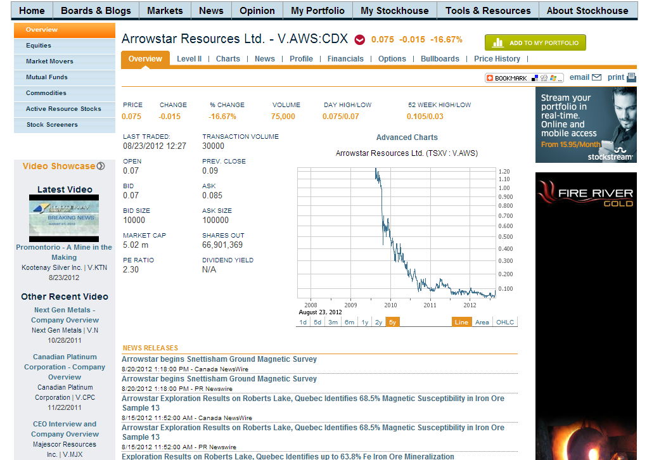The width and height of the screenshot is (647, 460).
Task: Click the red decline indicator beside the ticker
Action: point(360,39)
